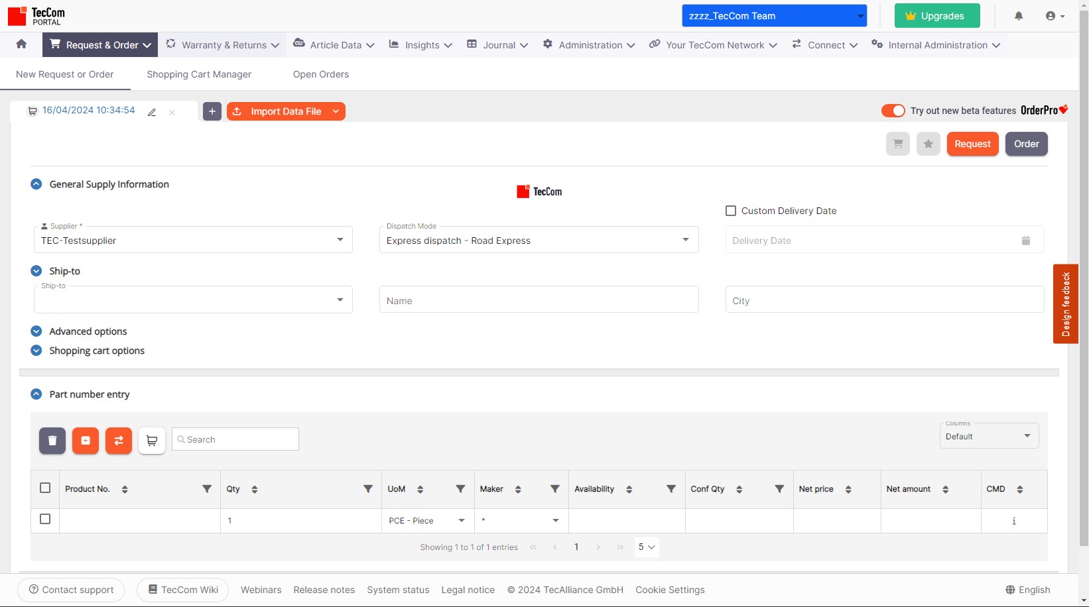This screenshot has height=607, width=1089.
Task: Click the orange swap arrows icon button
Action: (x=119, y=441)
